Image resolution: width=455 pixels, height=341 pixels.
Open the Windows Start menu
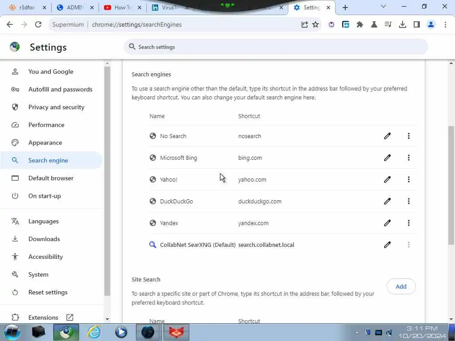[12, 332]
